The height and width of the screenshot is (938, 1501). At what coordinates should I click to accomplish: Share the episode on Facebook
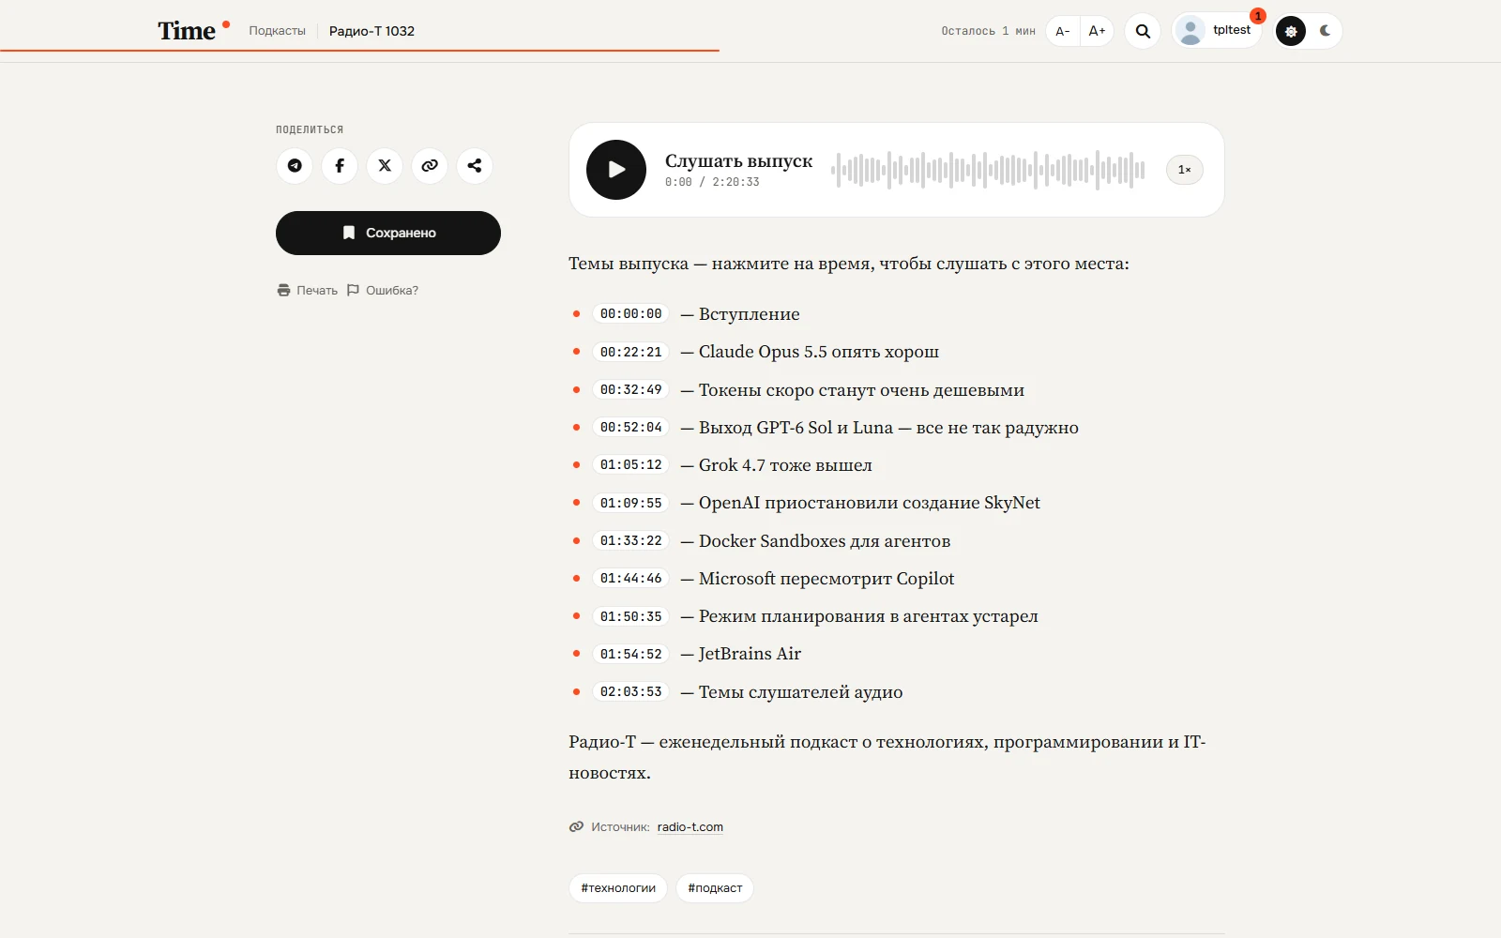point(340,166)
